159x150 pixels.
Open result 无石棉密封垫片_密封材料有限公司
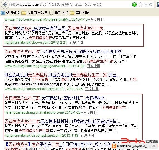point(54,28)
